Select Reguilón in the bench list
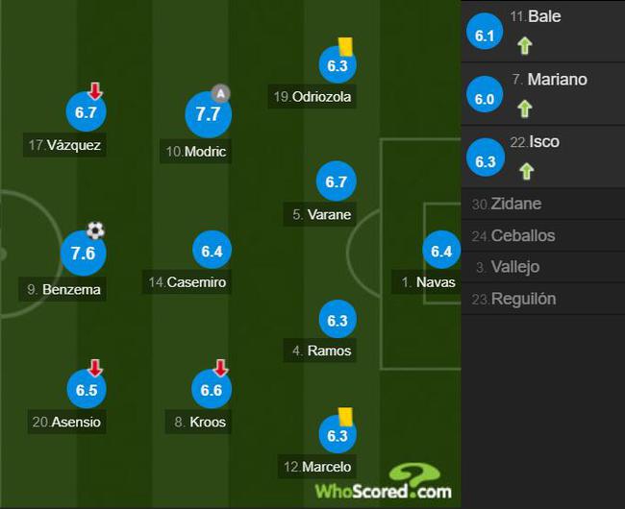 pyautogui.click(x=543, y=299)
